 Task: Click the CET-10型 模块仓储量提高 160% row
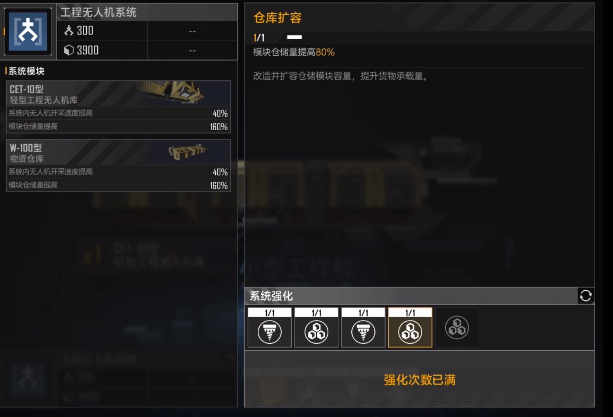[118, 126]
